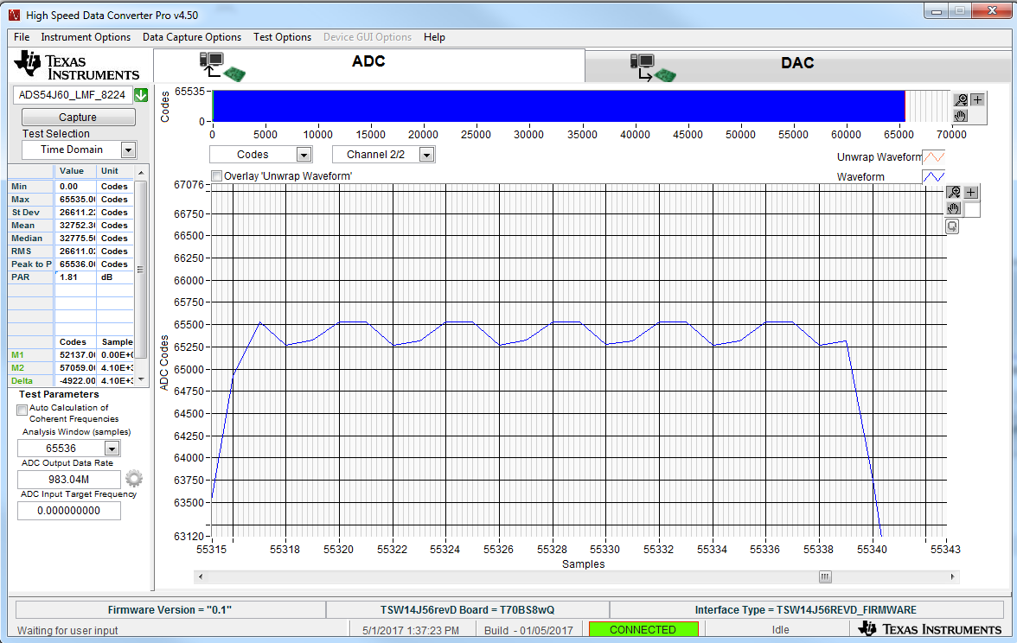Click the statistics table vertical scrollbar thumb
The width and height of the screenshot is (1017, 643).
[141, 270]
